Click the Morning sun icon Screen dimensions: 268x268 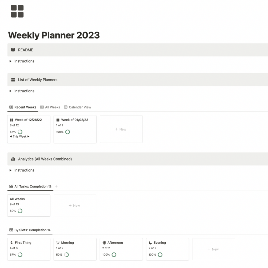click(x=58, y=243)
